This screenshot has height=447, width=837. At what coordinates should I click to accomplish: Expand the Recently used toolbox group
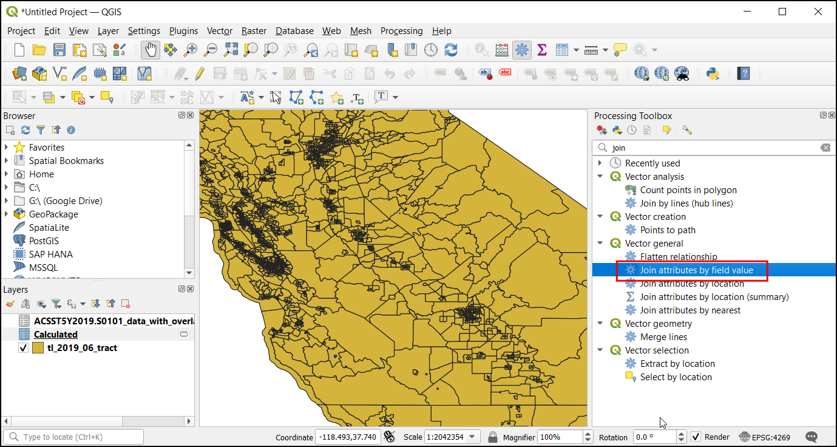[600, 163]
